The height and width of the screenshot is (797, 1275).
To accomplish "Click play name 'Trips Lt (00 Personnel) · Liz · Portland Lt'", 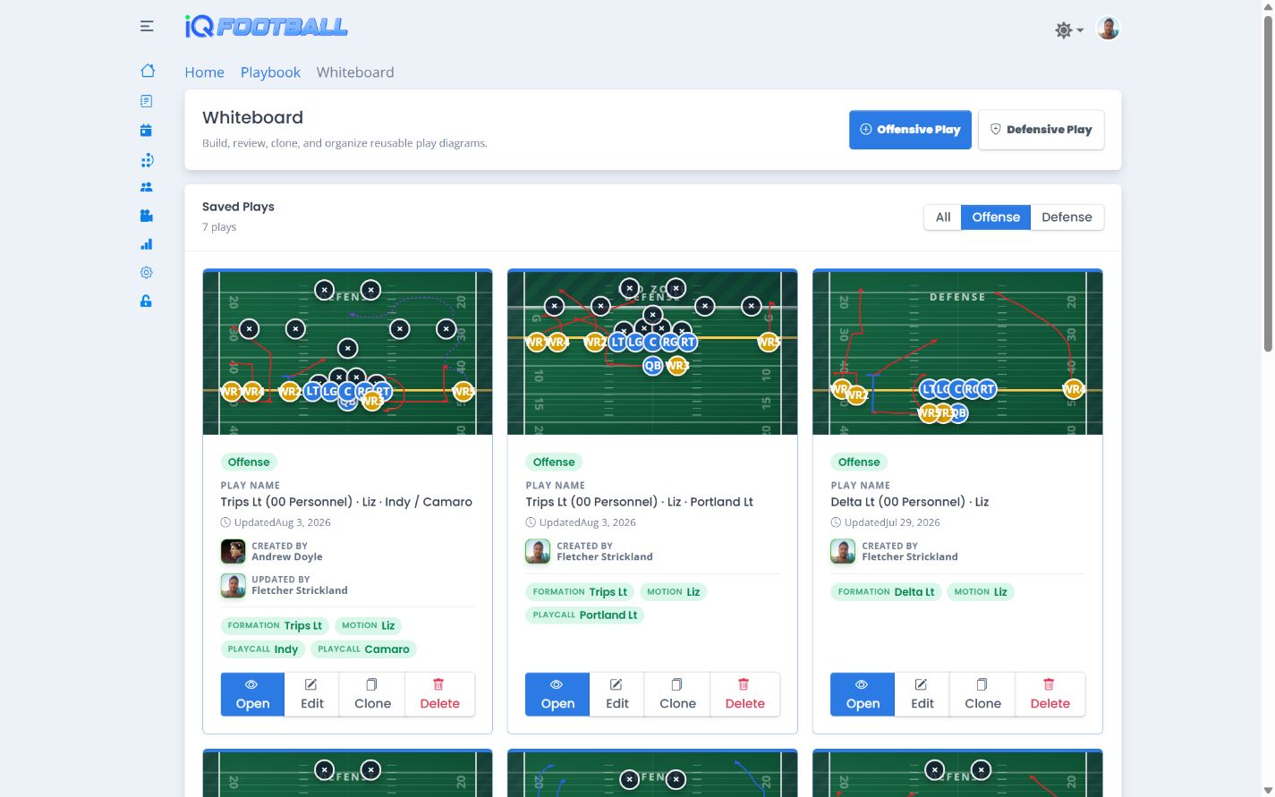I will coord(640,502).
